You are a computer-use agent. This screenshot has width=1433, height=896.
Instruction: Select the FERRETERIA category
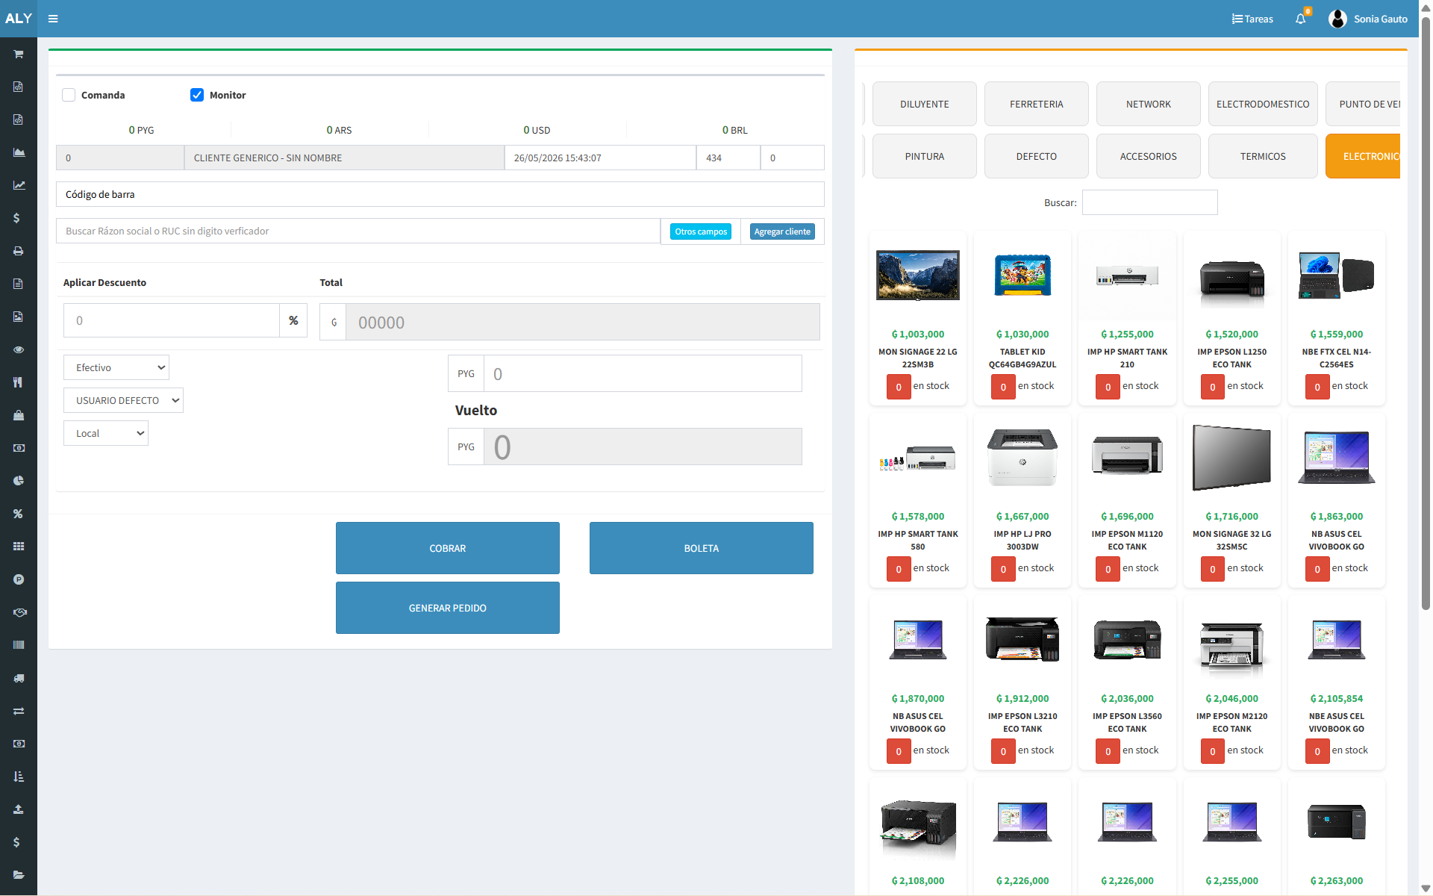1037,104
